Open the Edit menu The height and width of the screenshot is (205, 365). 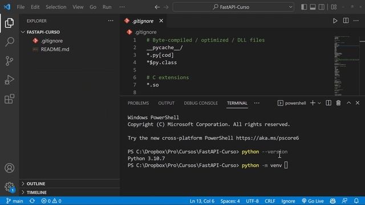(x=35, y=7)
